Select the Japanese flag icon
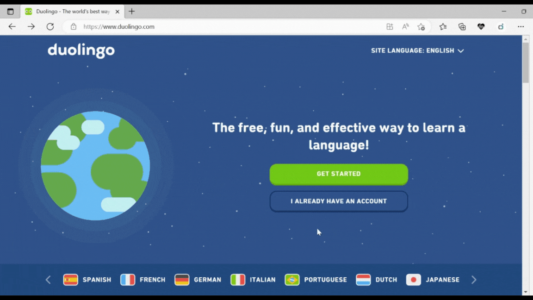533x300 pixels. [x=413, y=280]
